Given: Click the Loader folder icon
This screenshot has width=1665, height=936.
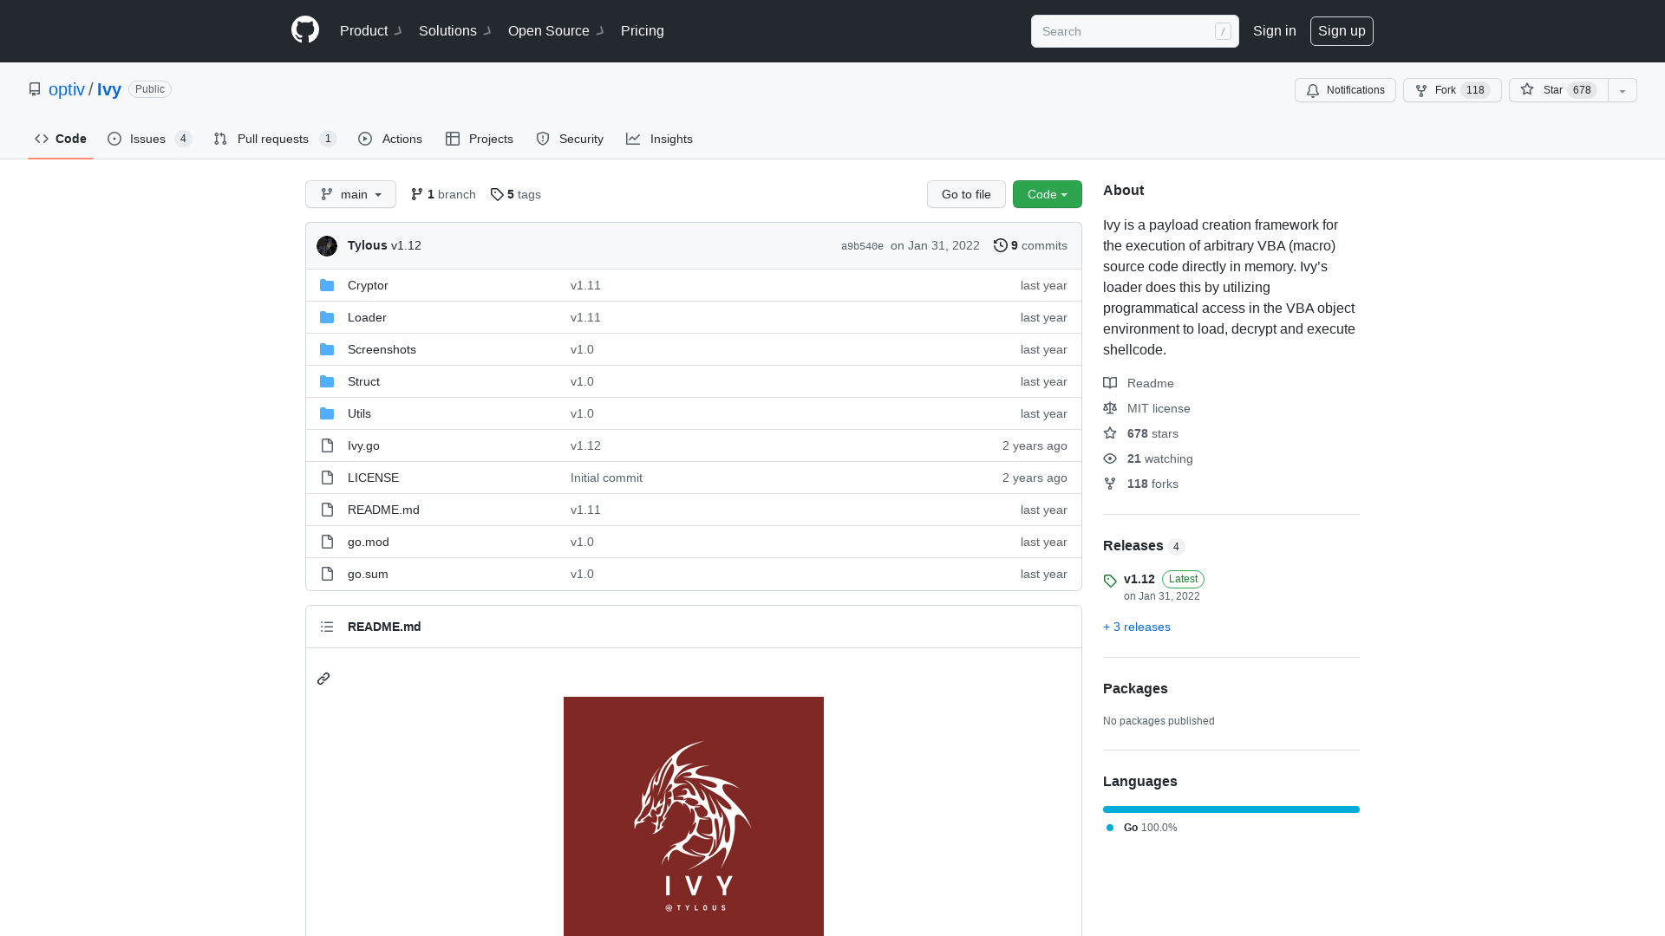Looking at the screenshot, I should (327, 317).
